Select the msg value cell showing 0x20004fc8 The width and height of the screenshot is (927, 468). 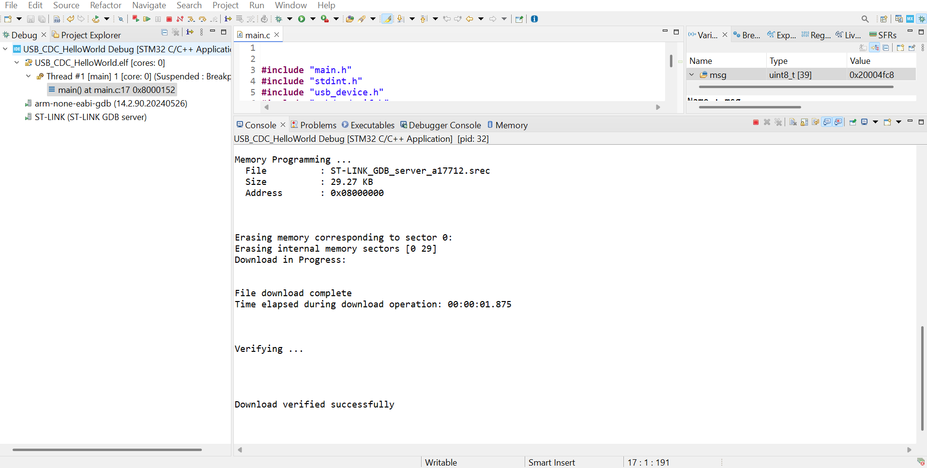(x=873, y=75)
